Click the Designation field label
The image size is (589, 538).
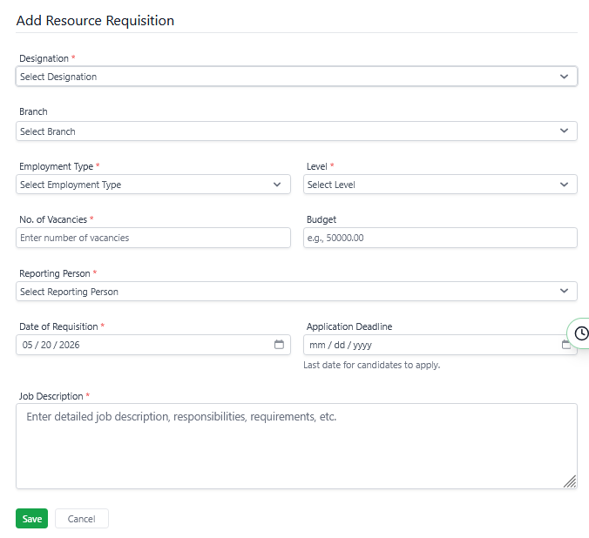pyautogui.click(x=44, y=58)
